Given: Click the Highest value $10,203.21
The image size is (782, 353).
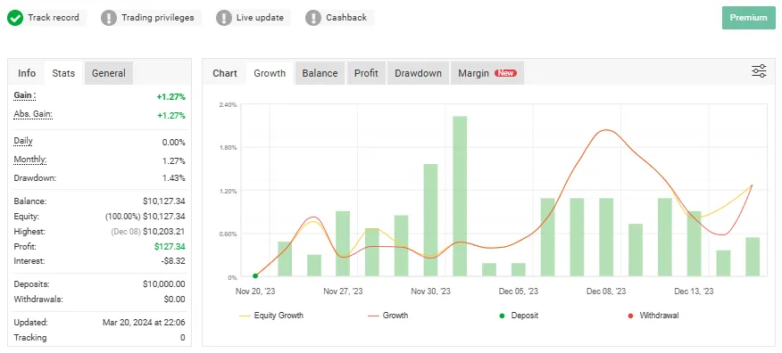Looking at the screenshot, I should click(x=164, y=232).
